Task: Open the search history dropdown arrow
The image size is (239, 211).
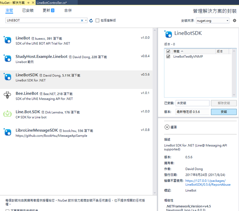Action: [86, 20]
